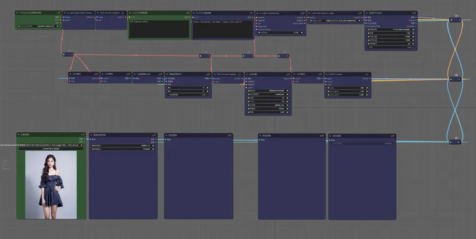Collapse the Save Image node with ComfyUI prefix

click(330, 136)
